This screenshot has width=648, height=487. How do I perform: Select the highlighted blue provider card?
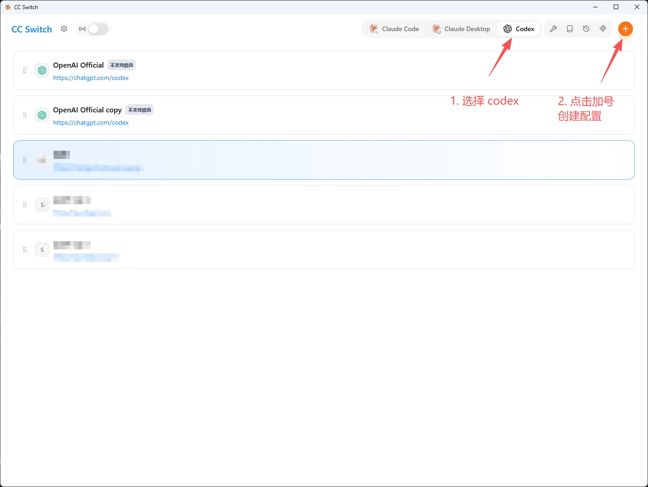(324, 160)
